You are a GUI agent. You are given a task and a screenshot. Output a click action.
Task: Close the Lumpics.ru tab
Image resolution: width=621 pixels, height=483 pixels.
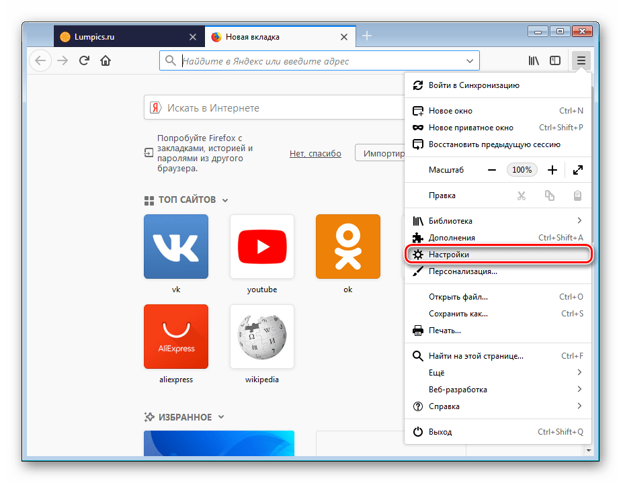tap(193, 37)
